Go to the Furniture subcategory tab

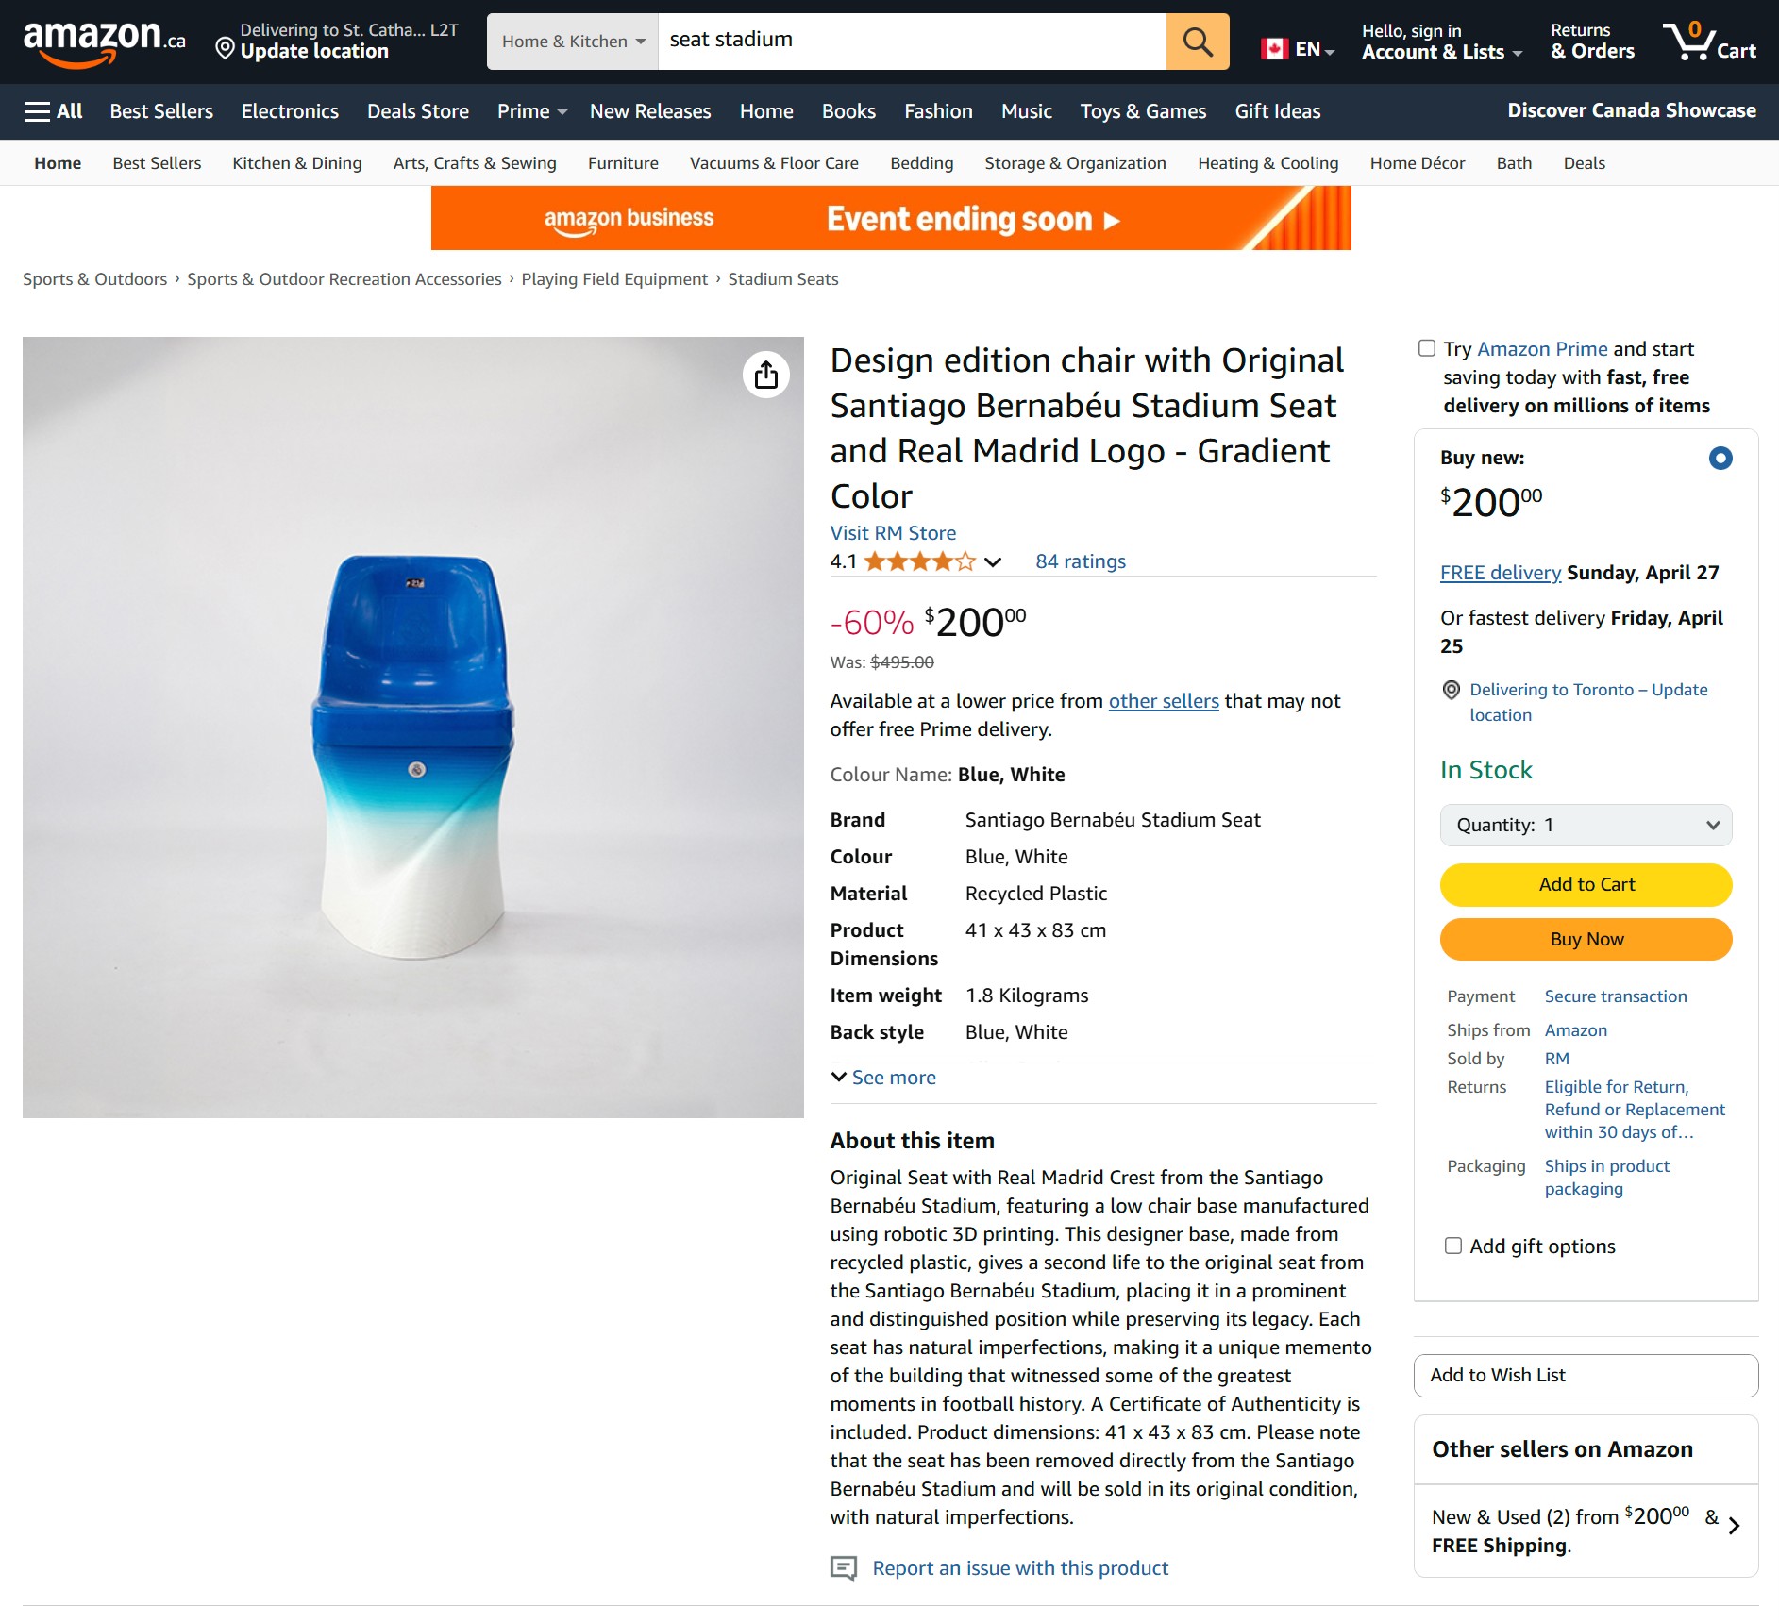[623, 163]
